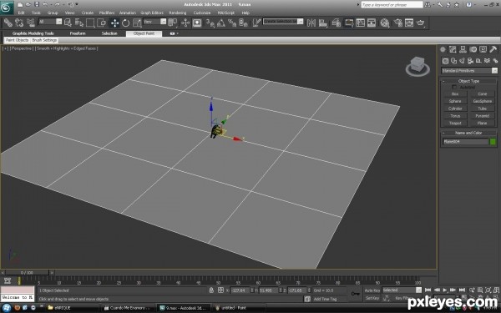The width and height of the screenshot is (501, 313).
Task: Toggle Auto Key animation mode
Action: pyautogui.click(x=372, y=290)
